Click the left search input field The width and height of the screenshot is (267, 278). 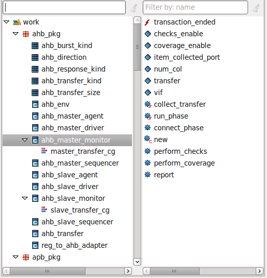[x=64, y=8]
